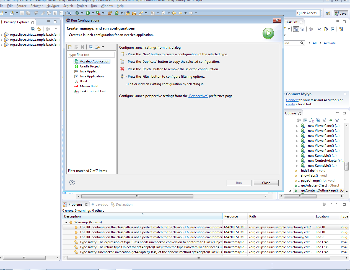The image size is (350, 270).
Task: Collapse all in Outline view
Action: (305, 120)
